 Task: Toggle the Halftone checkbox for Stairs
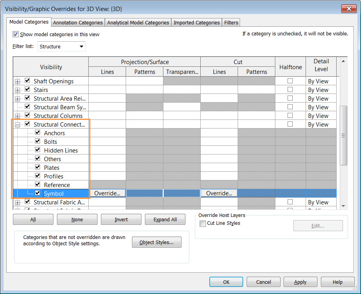click(x=290, y=90)
